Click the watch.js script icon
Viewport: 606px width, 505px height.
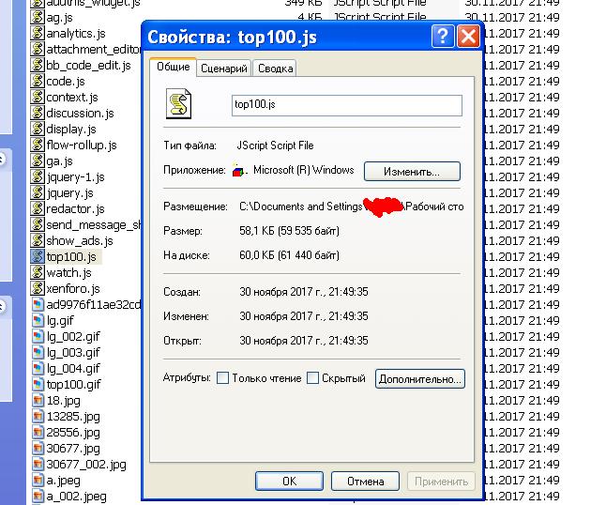38,272
